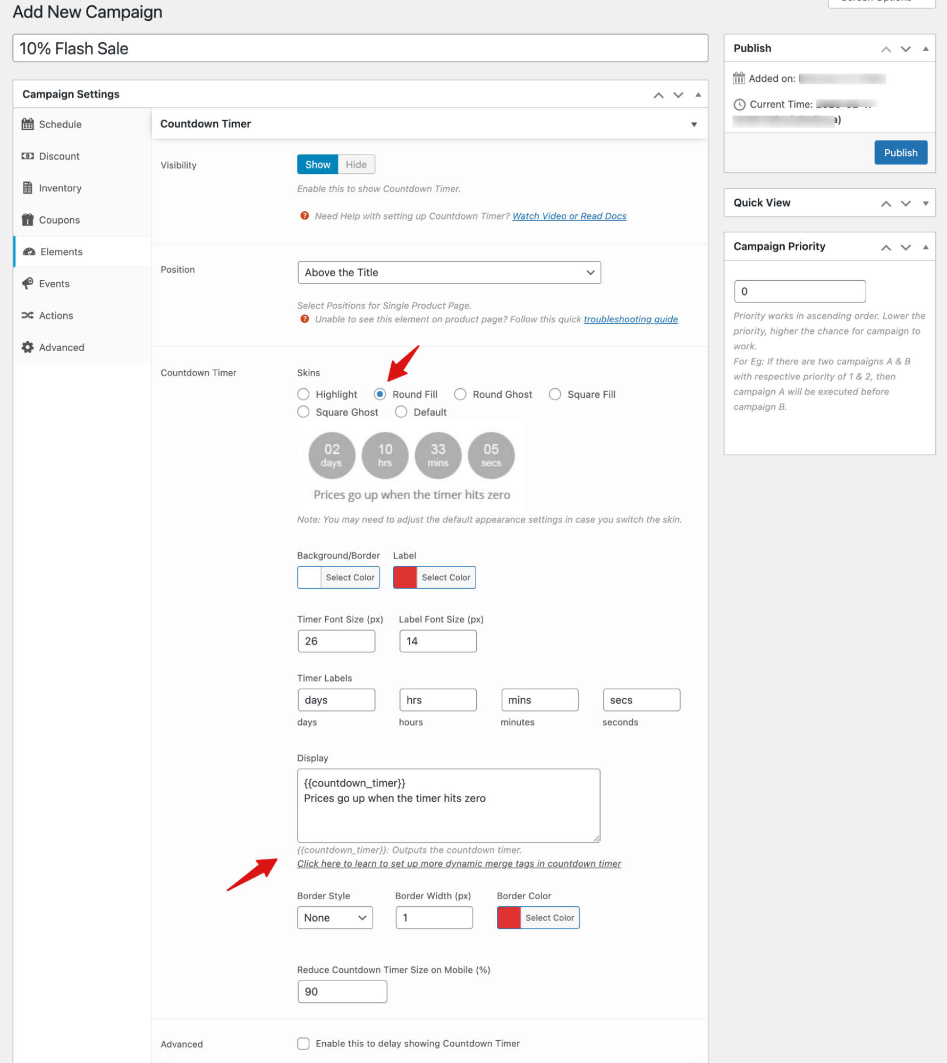Select the Events ticket icon
The width and height of the screenshot is (947, 1063).
[28, 283]
